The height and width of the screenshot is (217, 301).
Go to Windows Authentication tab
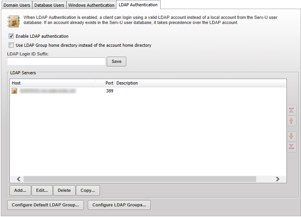click(91, 5)
